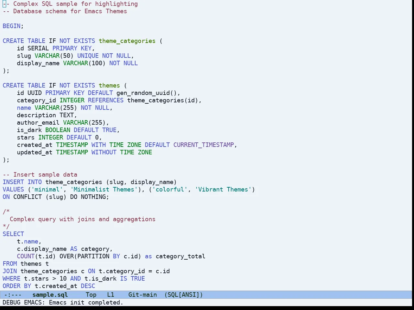Screen dimensions: 414x310
Task: Click VARCHAR(50) in the slug line
Action: [x=54, y=56]
